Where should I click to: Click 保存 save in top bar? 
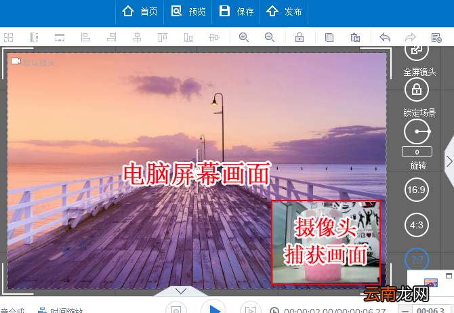(x=236, y=12)
